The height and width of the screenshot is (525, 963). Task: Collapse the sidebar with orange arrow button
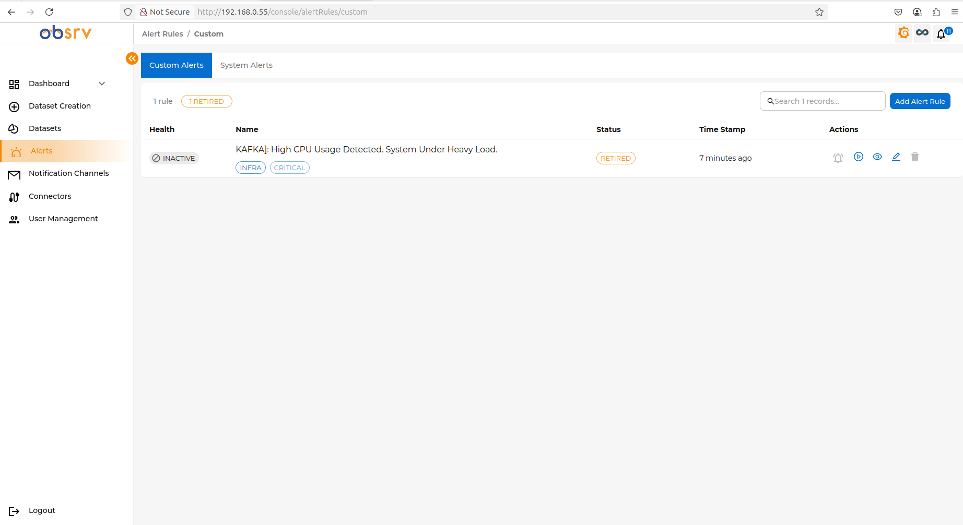click(x=132, y=58)
